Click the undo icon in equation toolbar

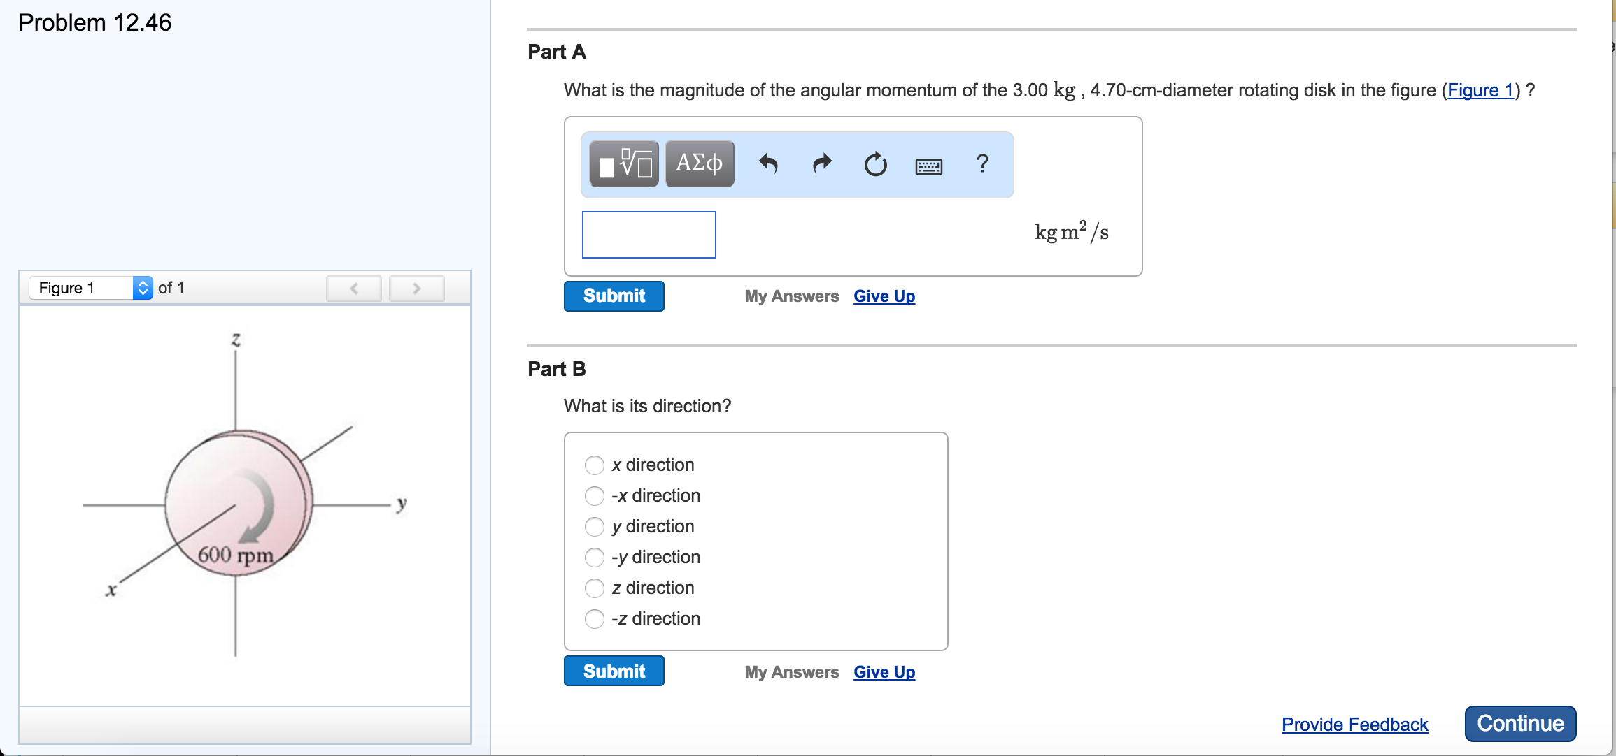click(x=768, y=163)
